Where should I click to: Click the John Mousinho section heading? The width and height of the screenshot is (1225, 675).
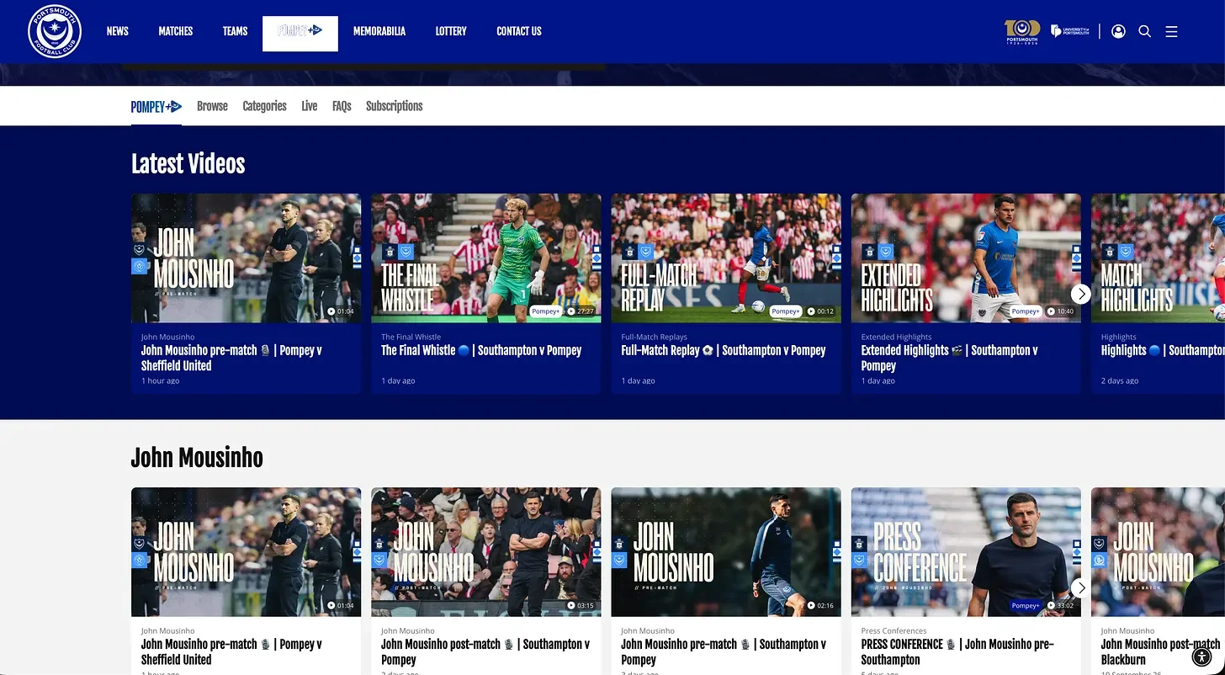tap(197, 458)
